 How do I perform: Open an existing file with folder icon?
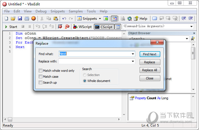(x=13, y=18)
